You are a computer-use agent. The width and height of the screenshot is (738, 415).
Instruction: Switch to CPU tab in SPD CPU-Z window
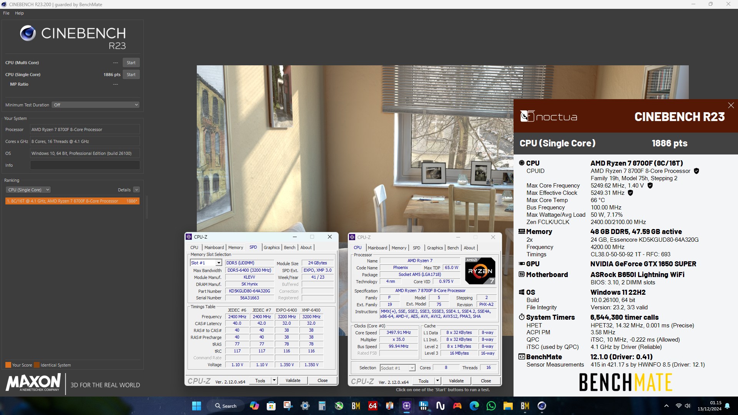(x=194, y=247)
